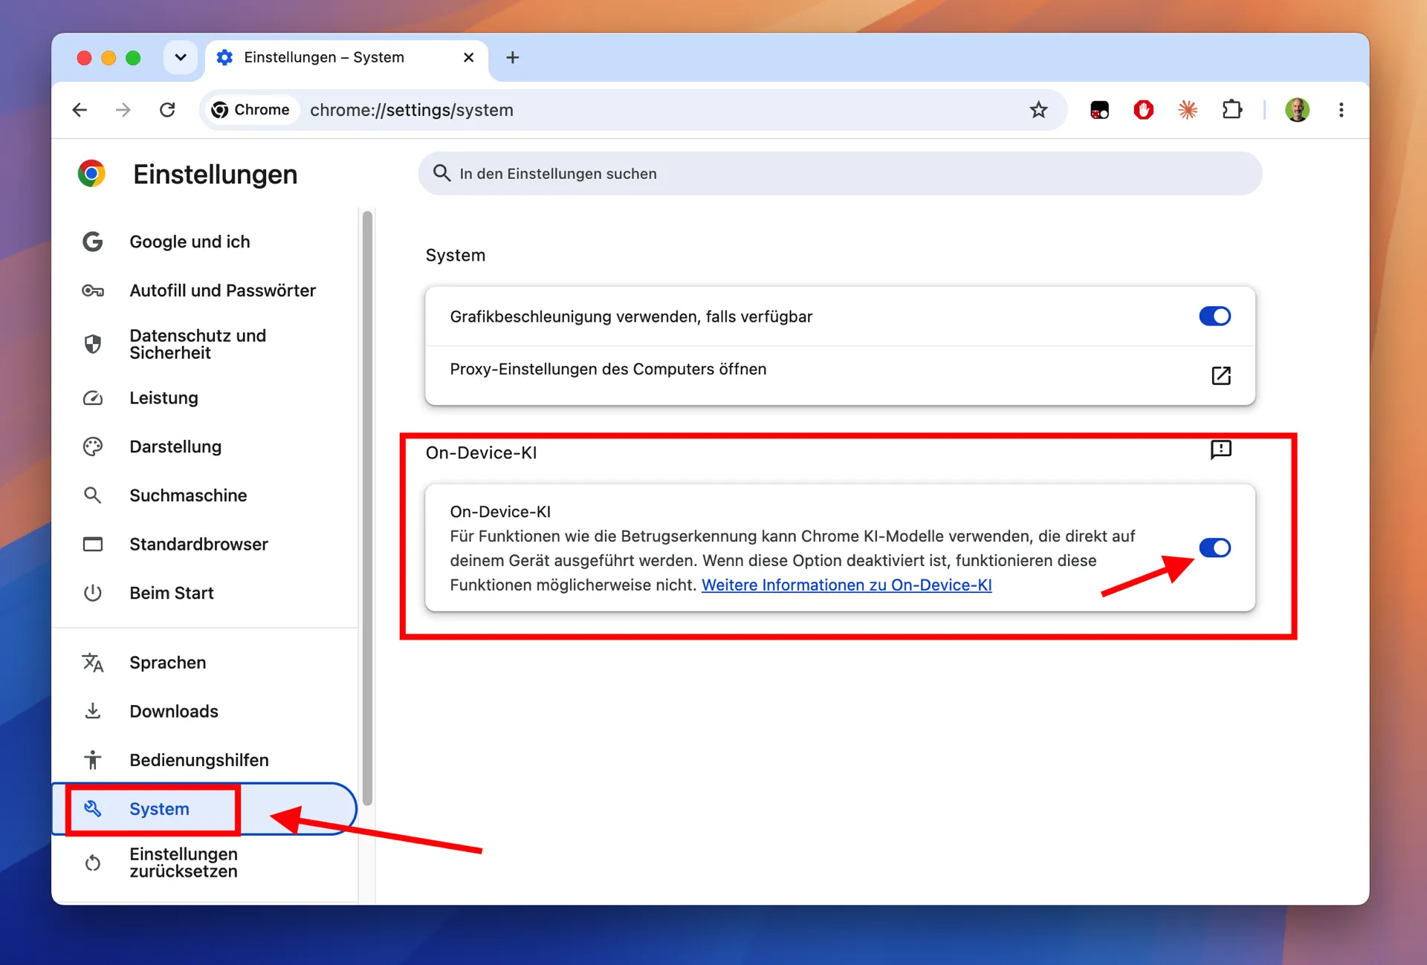This screenshot has width=1427, height=965.
Task: Select the Einstellungen – System tab
Action: pyautogui.click(x=346, y=58)
